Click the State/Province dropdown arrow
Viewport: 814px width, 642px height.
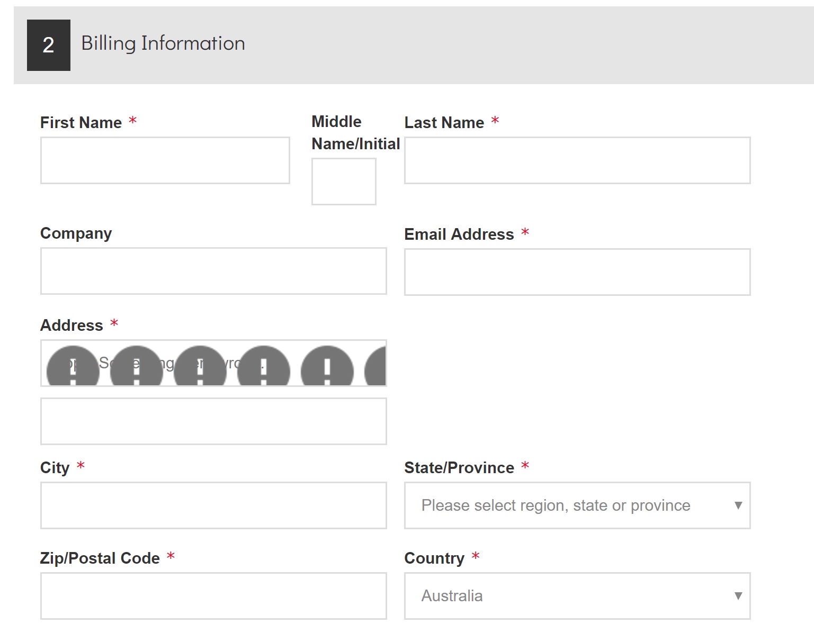(739, 506)
